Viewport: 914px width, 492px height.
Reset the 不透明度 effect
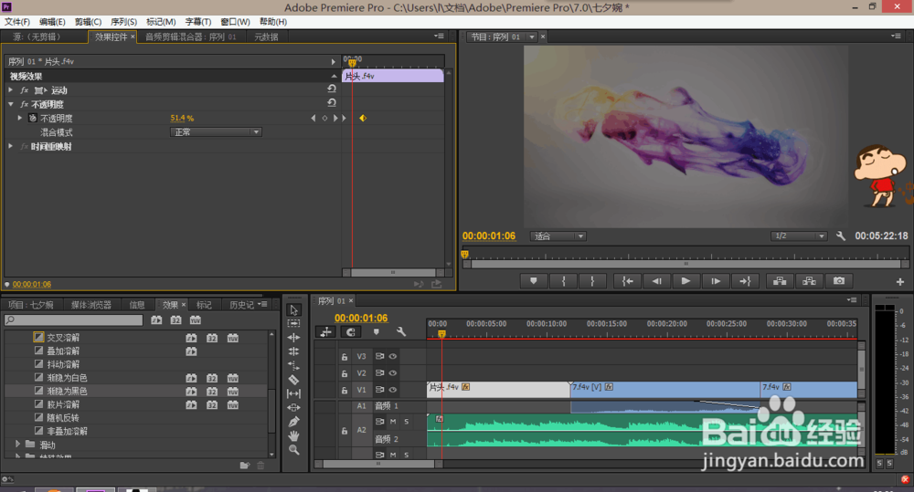tap(332, 103)
